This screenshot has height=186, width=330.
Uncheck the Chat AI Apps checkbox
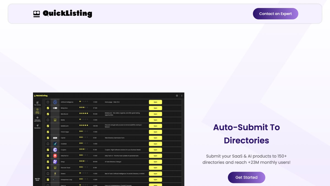click(48, 132)
